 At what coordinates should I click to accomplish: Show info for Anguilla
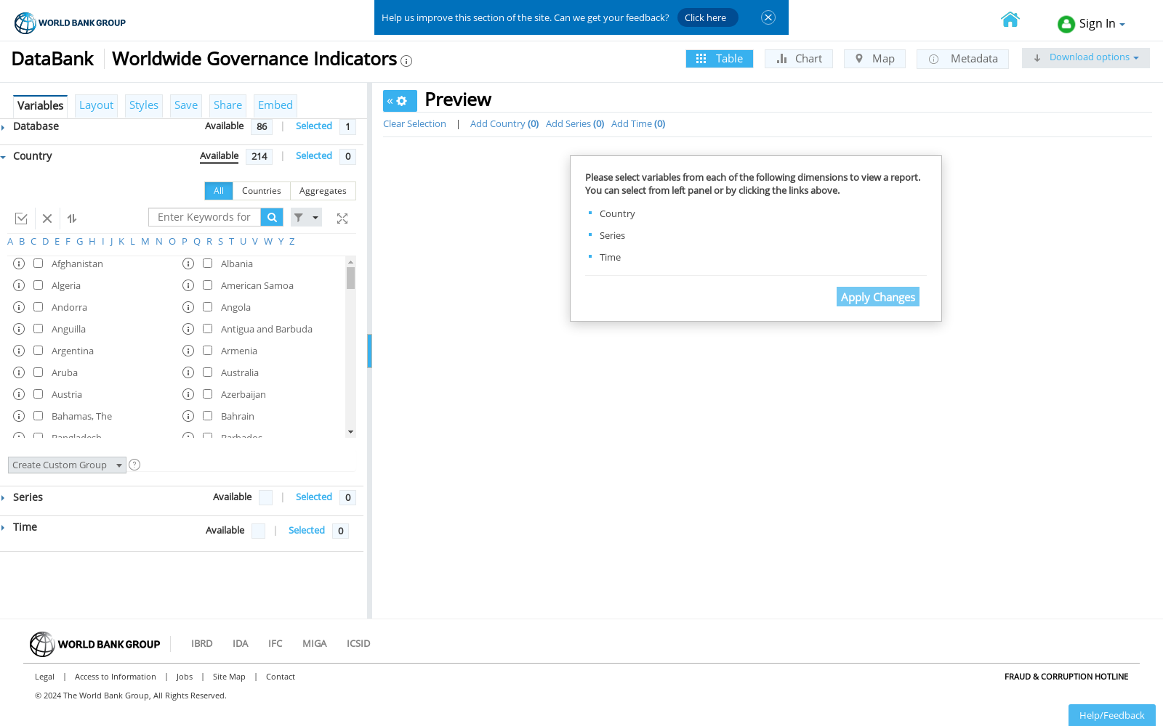pyautogui.click(x=19, y=329)
